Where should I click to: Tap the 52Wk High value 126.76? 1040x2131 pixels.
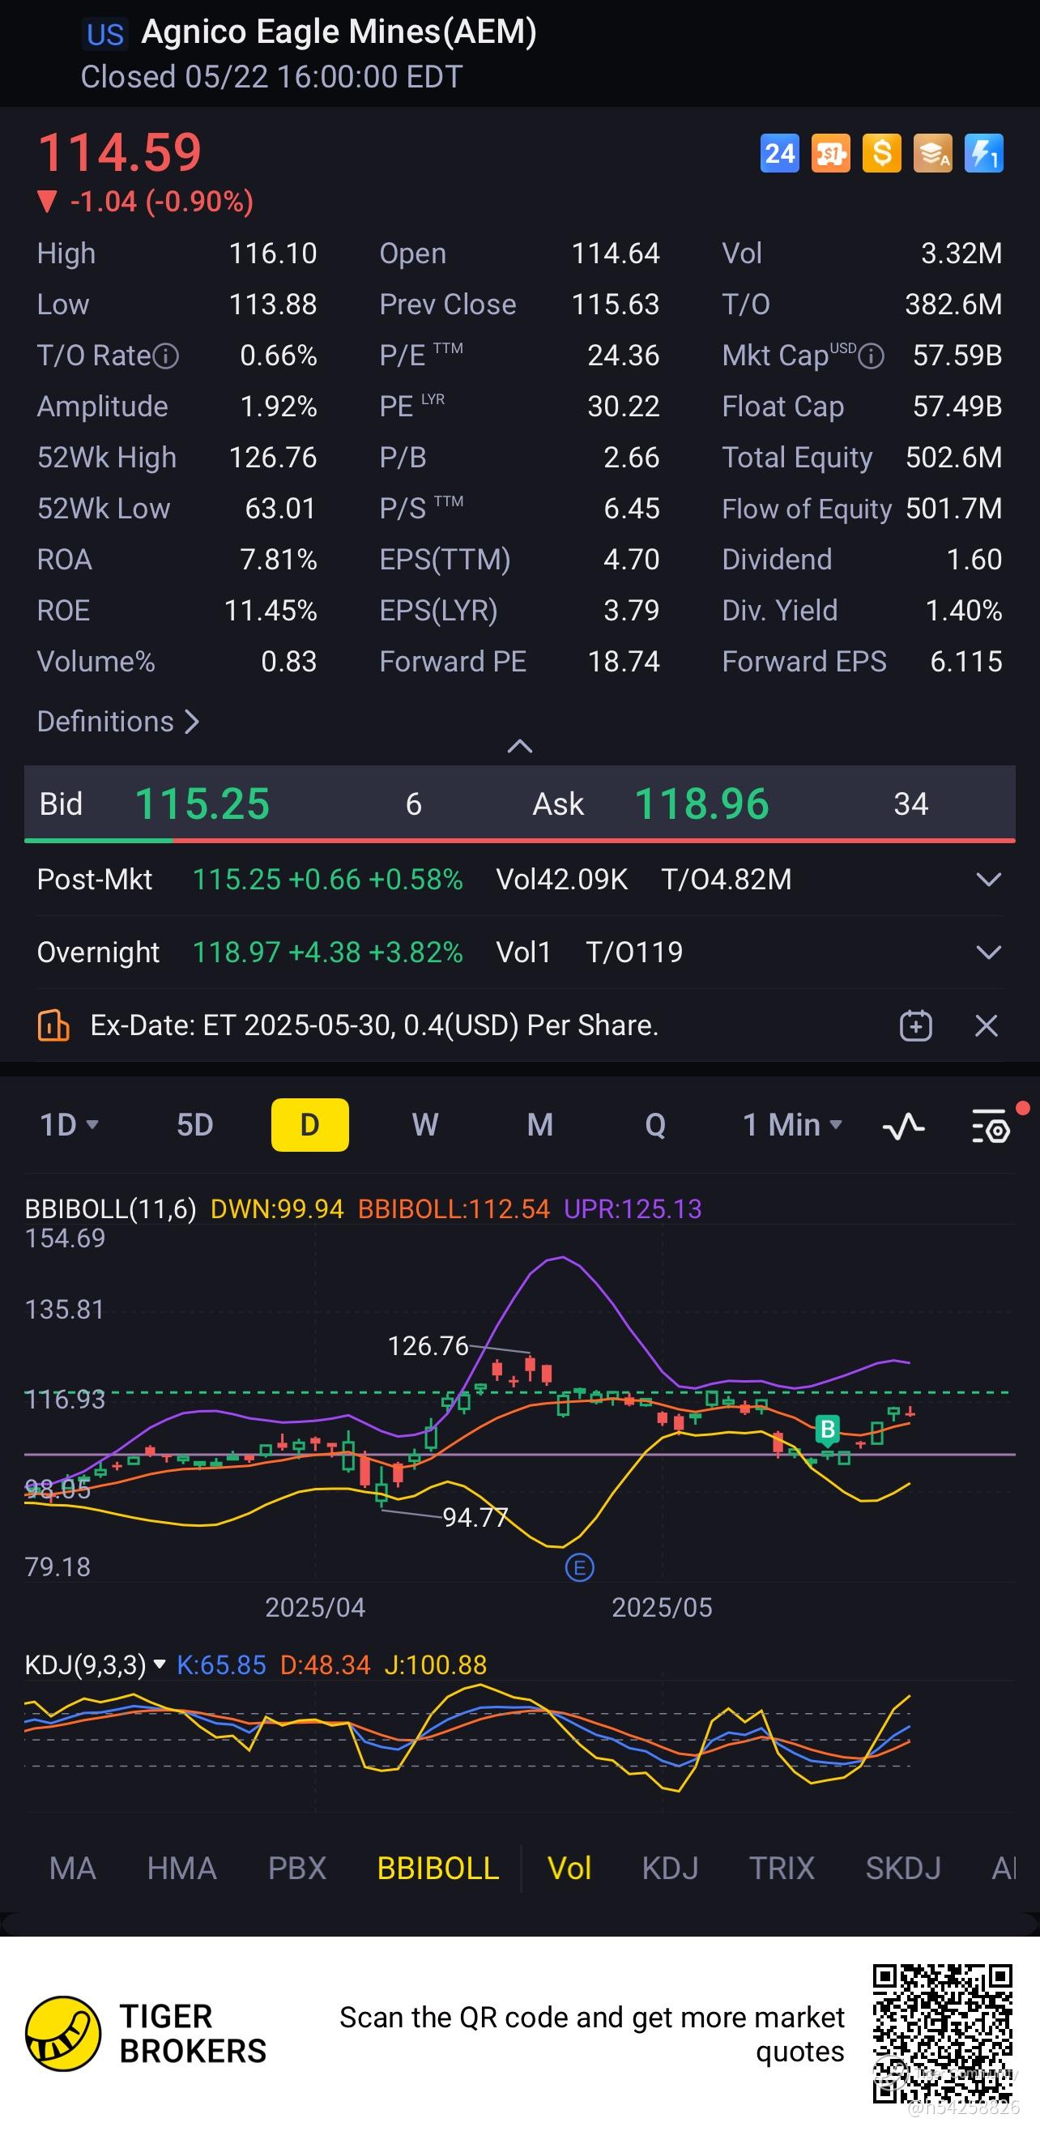273,458
